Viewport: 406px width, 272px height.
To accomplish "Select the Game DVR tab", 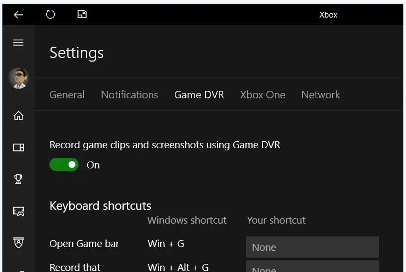I will click(x=199, y=95).
